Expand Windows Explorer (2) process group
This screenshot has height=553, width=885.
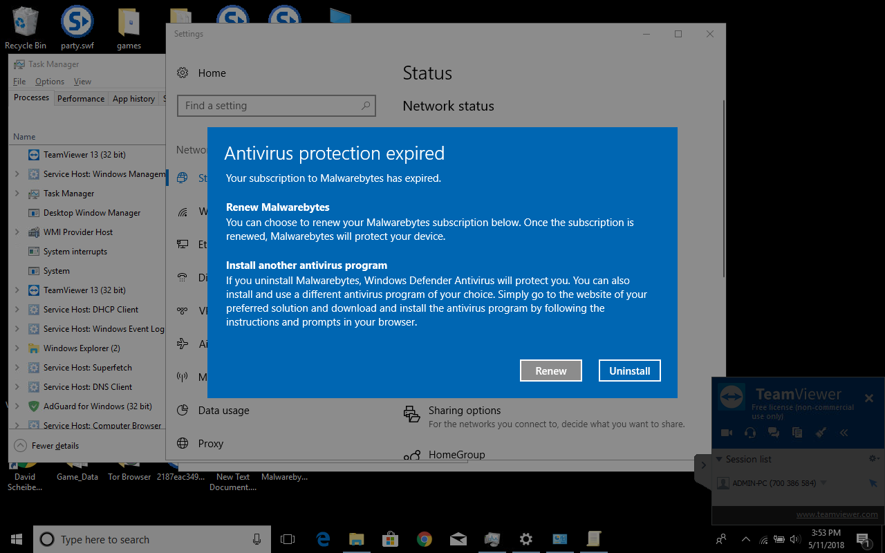pos(17,348)
